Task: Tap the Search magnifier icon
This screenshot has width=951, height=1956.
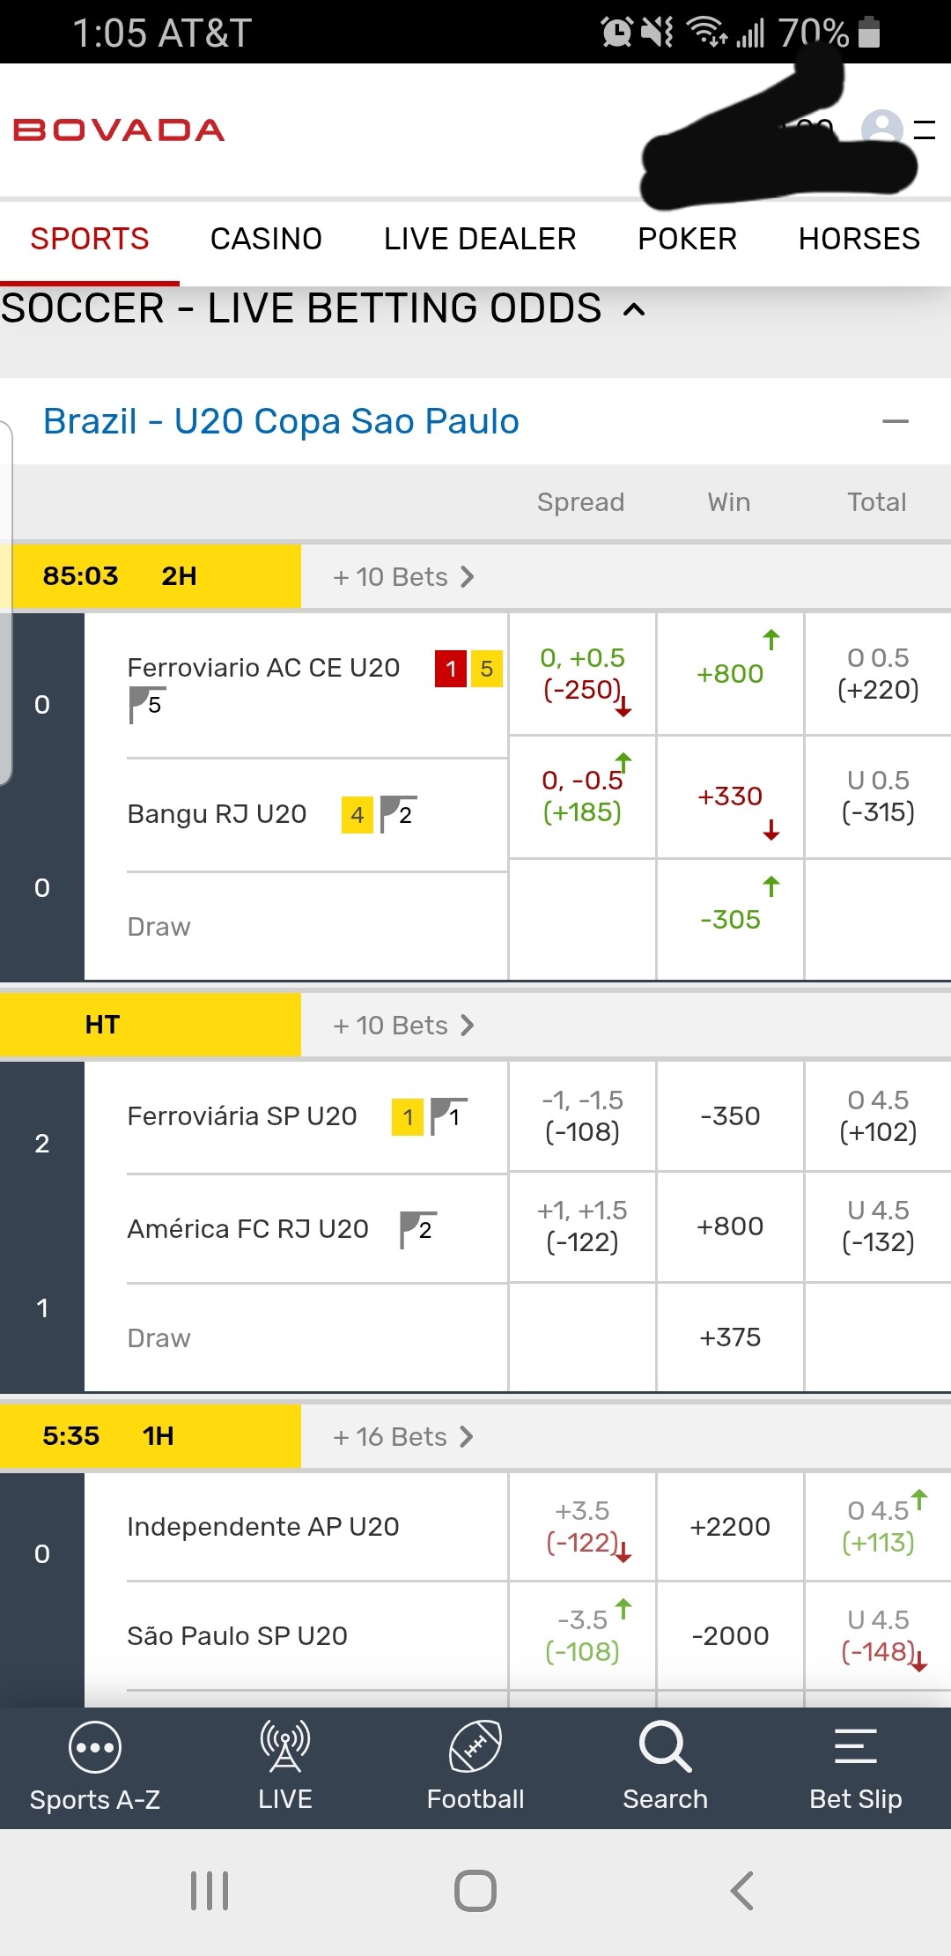Action: pyautogui.click(x=665, y=1746)
